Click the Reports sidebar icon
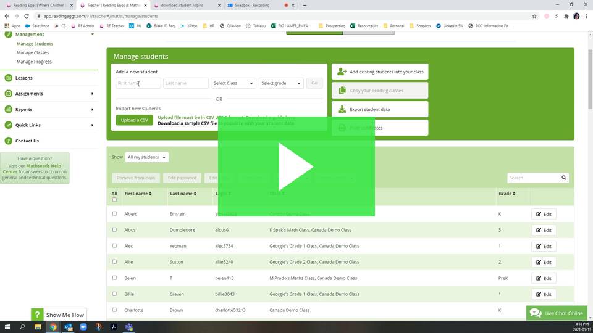This screenshot has width=593, height=333. coord(8,110)
